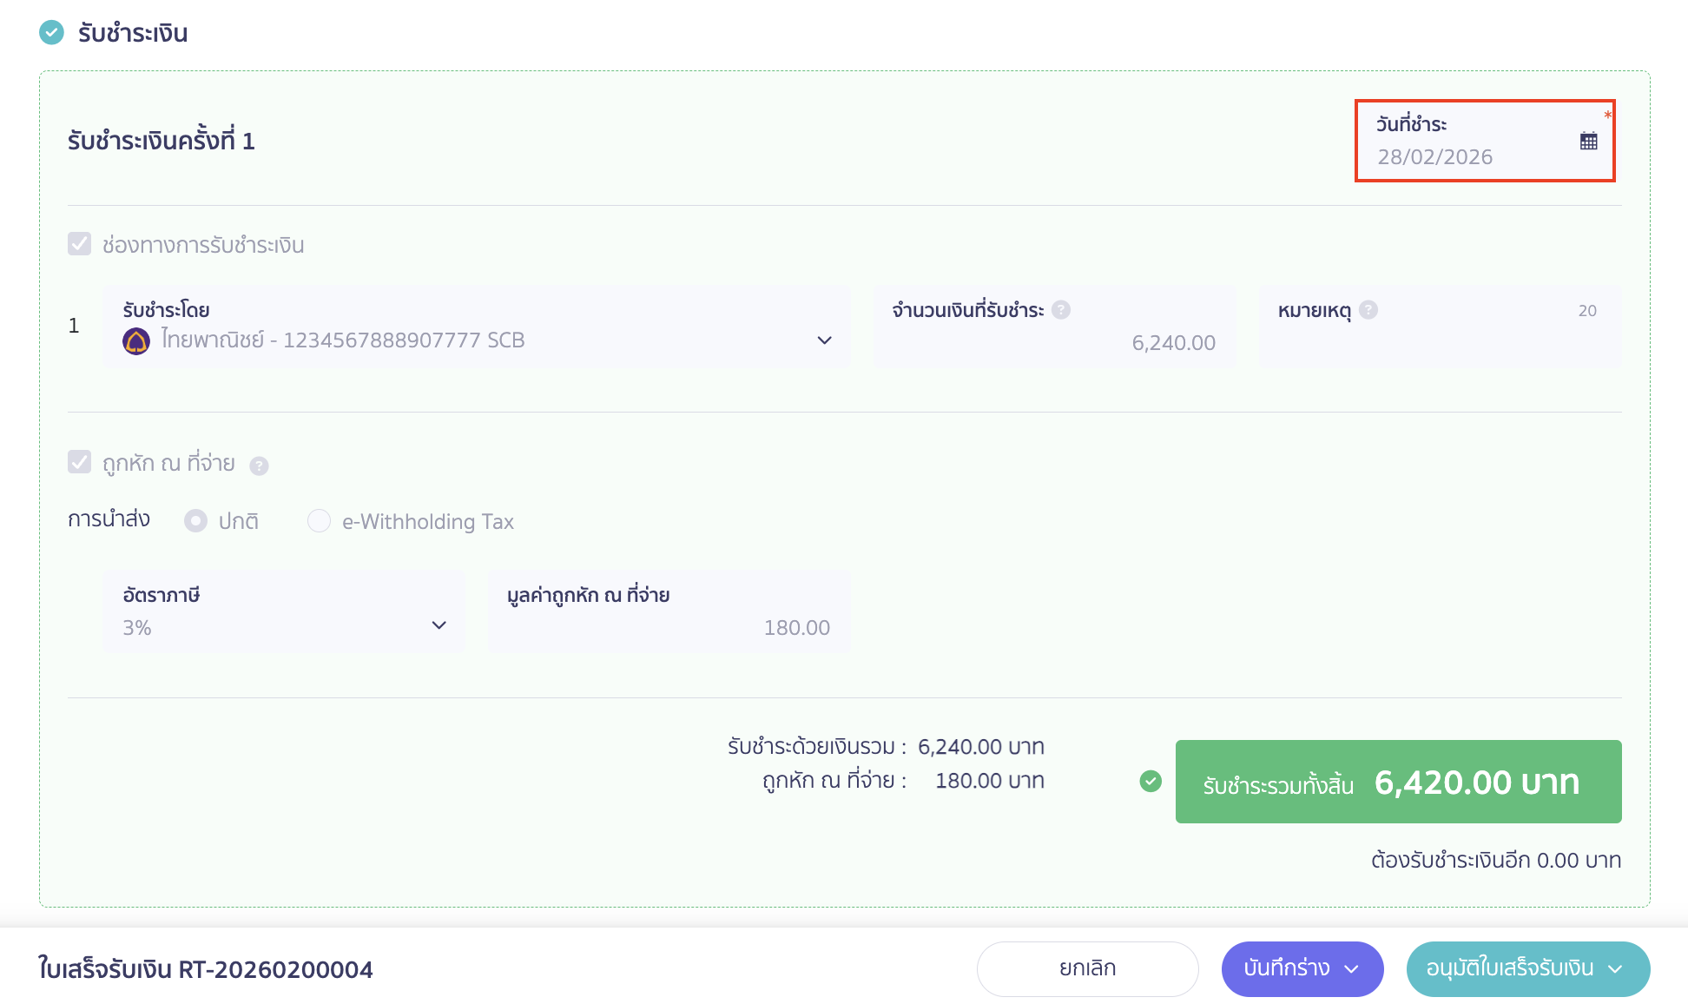Image resolution: width=1688 pixels, height=1004 pixels.
Task: Expand the รับชำระโดย bank account dropdown
Action: pyautogui.click(x=824, y=340)
